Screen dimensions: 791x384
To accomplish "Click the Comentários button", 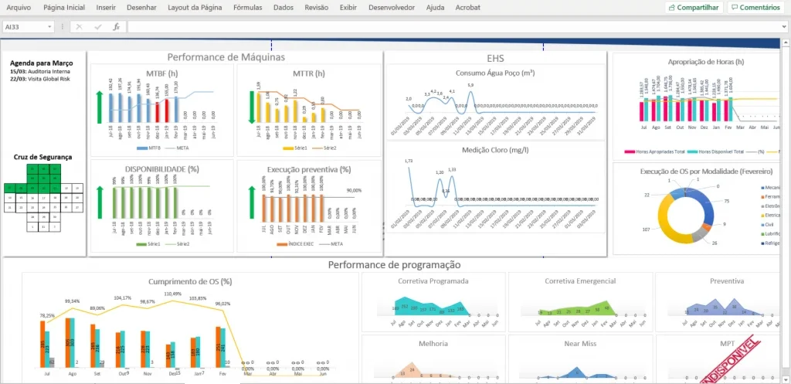I will 755,8.
